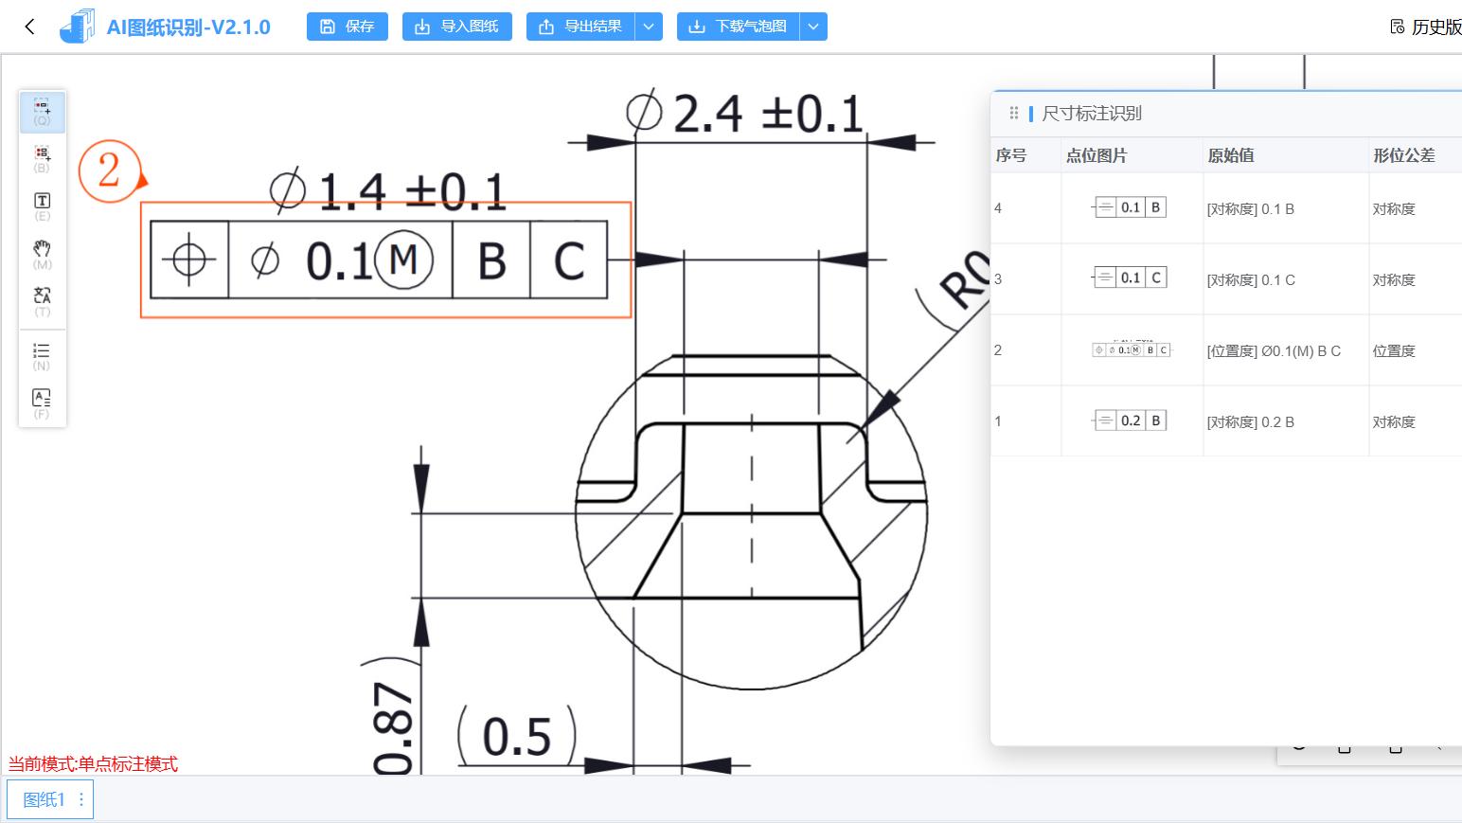Click the 点位图片 column header
This screenshot has width=1462, height=823.
click(x=1096, y=155)
